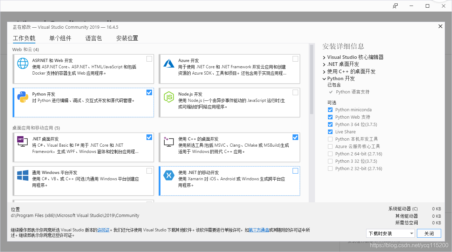452x252 pixels.
Task: Select the 通用 Windows 平台开发 workload title
Action: click(54, 173)
